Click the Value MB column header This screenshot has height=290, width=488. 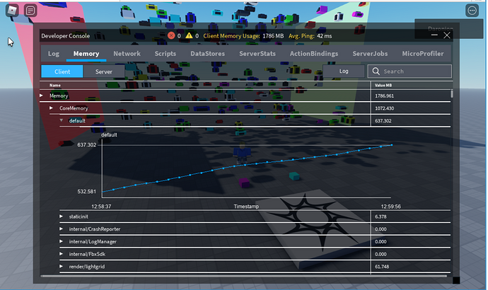(x=383, y=86)
